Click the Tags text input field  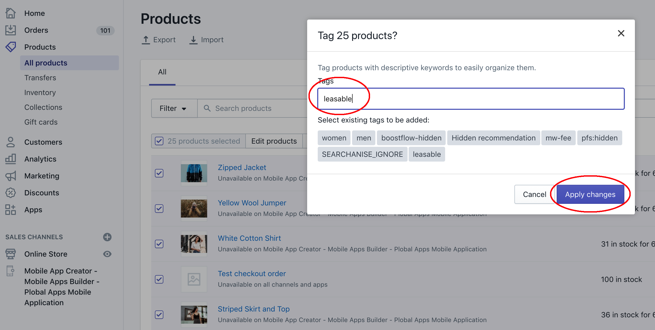coord(471,99)
